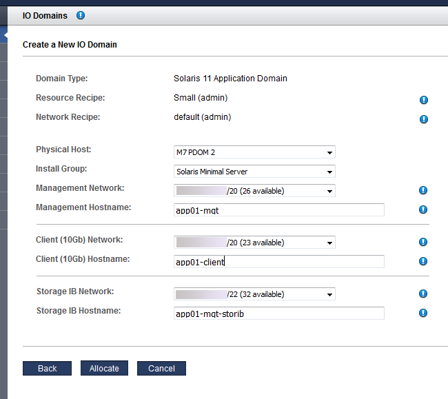Click Client (10Gb) Network info icon

[x=423, y=242]
